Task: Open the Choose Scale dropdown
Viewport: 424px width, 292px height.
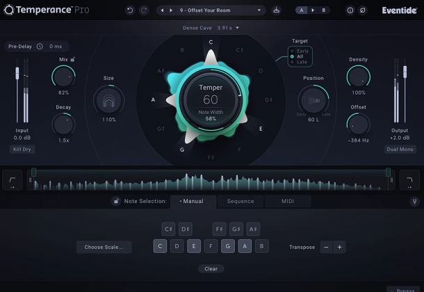Action: (x=104, y=247)
